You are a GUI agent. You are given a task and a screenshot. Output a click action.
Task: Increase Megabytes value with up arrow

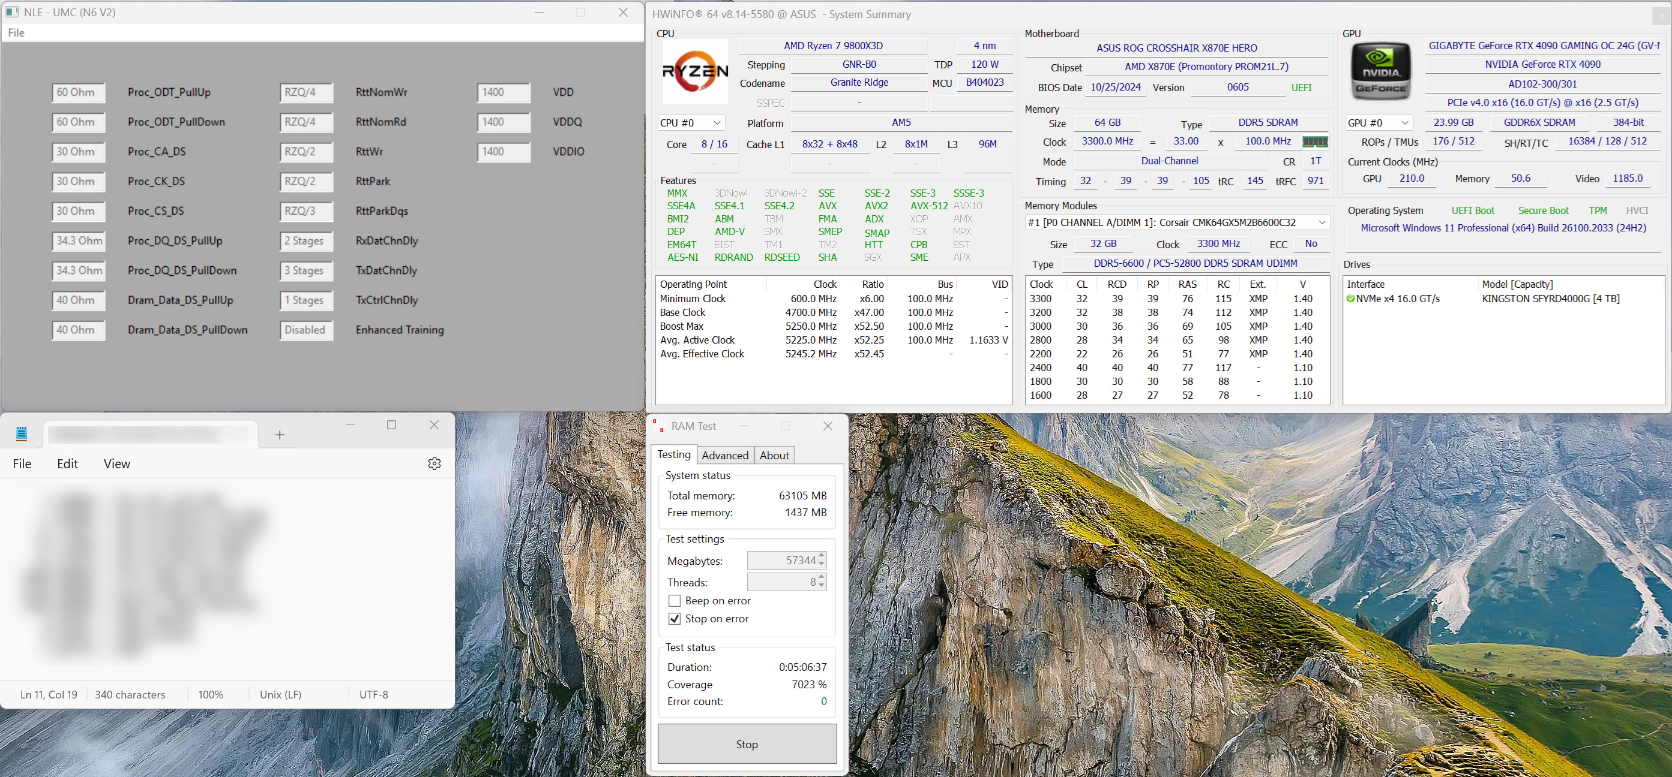pos(822,556)
